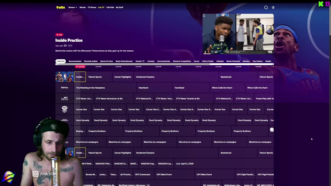Image resolution: width=331 pixels, height=186 pixels.
Task: Switch to the Classic TV tab
Action: (140, 61)
